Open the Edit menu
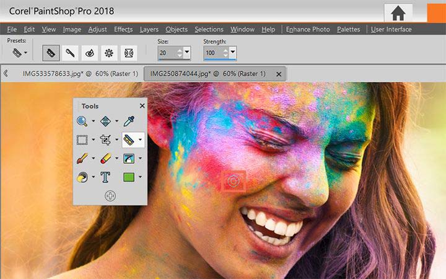Screen dimensions: 446x279 [x=29, y=29]
